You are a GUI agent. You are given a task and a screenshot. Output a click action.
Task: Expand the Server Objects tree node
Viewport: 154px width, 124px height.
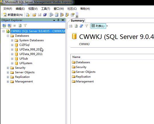point(8,72)
